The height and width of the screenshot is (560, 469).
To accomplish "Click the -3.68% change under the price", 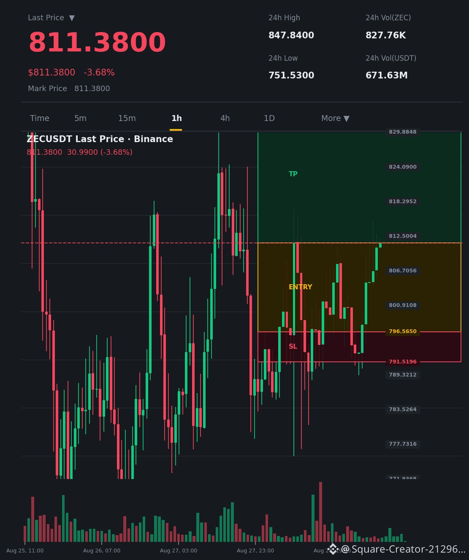I will click(x=99, y=73).
